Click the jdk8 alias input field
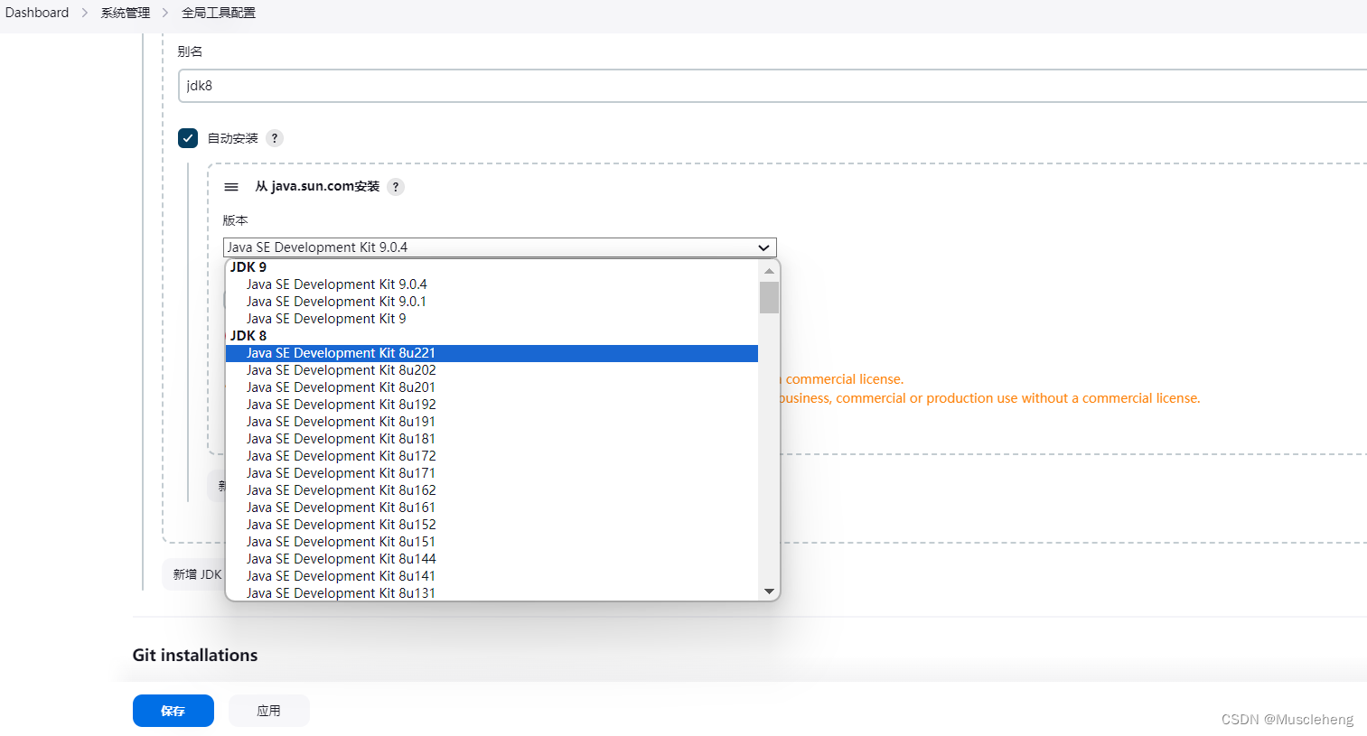The width and height of the screenshot is (1367, 736). [772, 86]
